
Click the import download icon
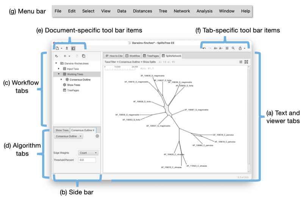tap(67, 48)
